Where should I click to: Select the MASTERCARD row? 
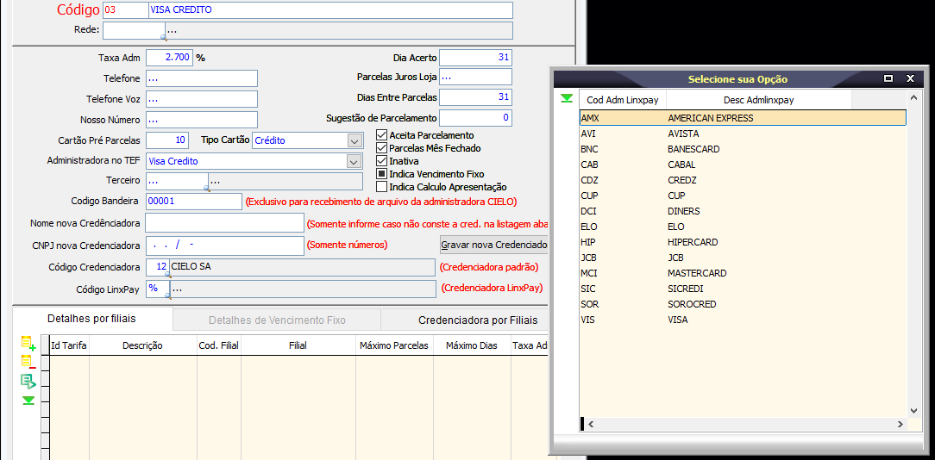click(743, 273)
